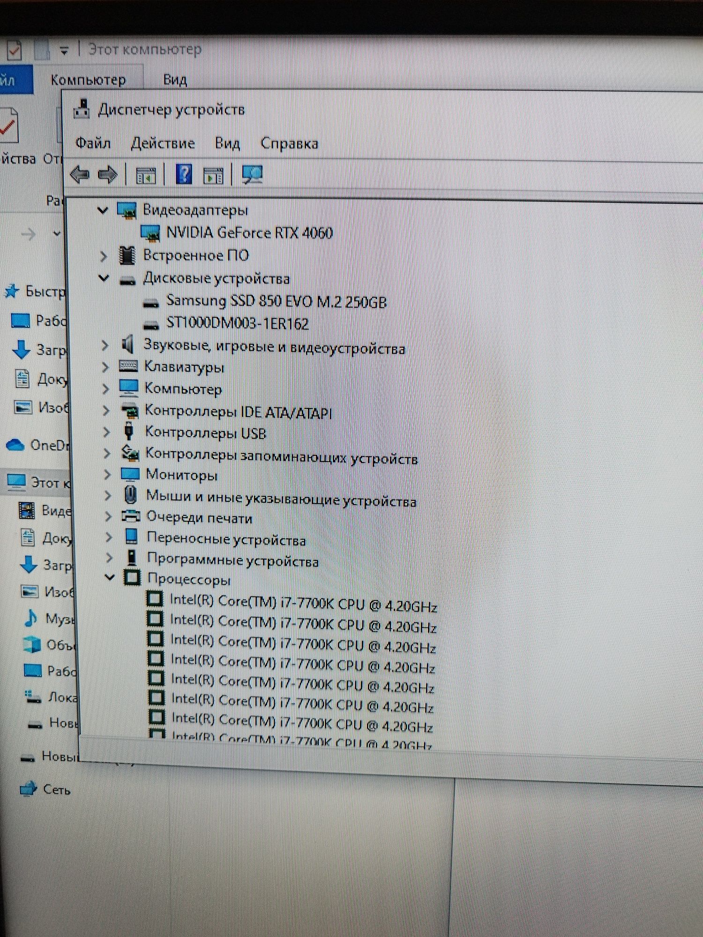
Task: Click the Мониторы display icon
Action: [130, 474]
